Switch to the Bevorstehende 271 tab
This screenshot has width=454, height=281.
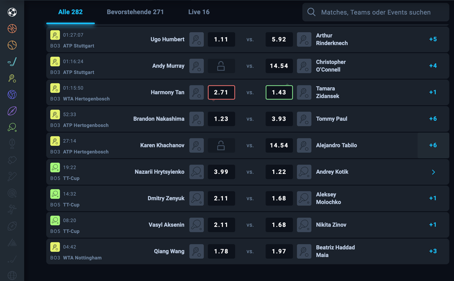(135, 12)
